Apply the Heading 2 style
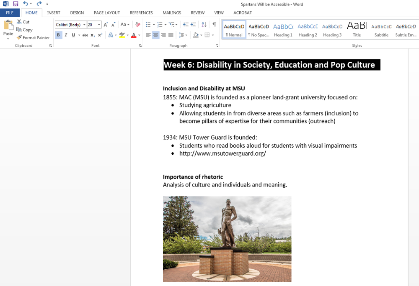 (x=308, y=30)
